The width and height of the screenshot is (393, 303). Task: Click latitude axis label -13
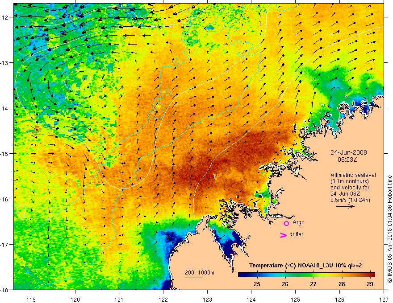point(4,63)
